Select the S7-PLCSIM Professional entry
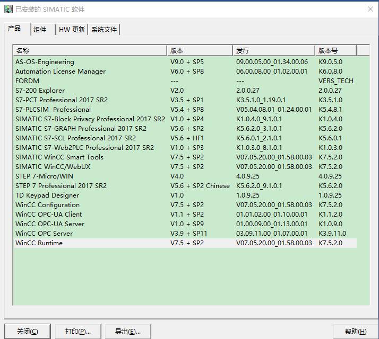Screen dimensions: 379x339 pyautogui.click(x=53, y=110)
